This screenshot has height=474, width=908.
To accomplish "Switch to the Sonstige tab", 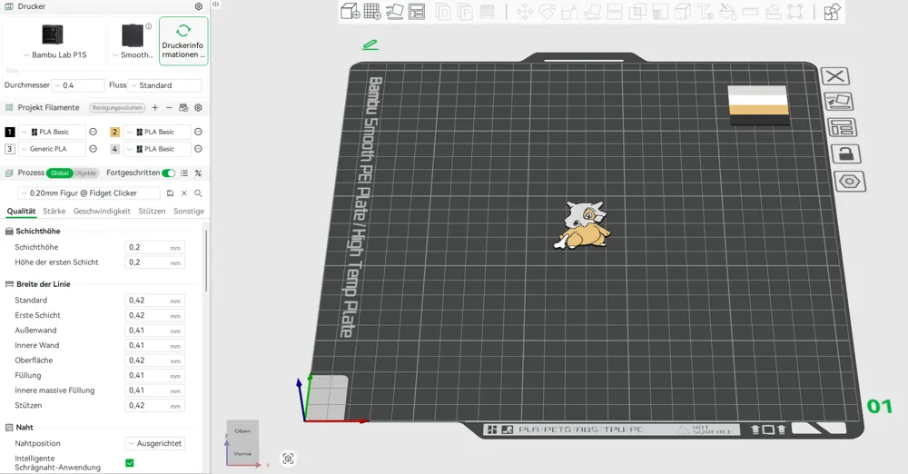I will coord(189,211).
